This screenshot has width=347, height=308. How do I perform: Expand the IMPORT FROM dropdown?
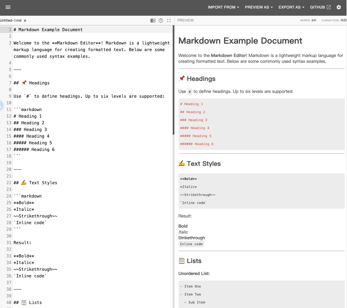pos(224,7)
